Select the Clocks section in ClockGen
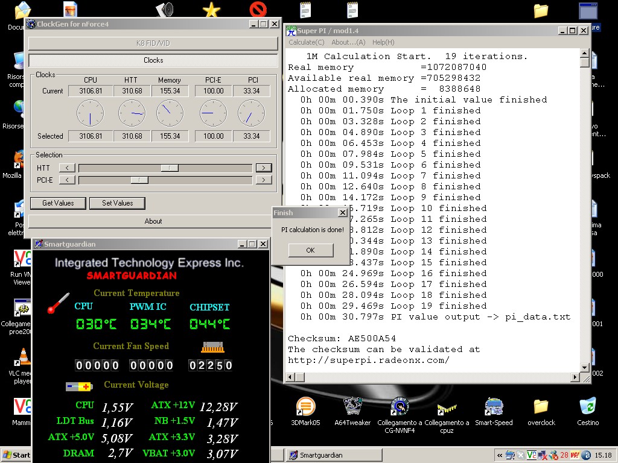The width and height of the screenshot is (618, 463). (153, 60)
